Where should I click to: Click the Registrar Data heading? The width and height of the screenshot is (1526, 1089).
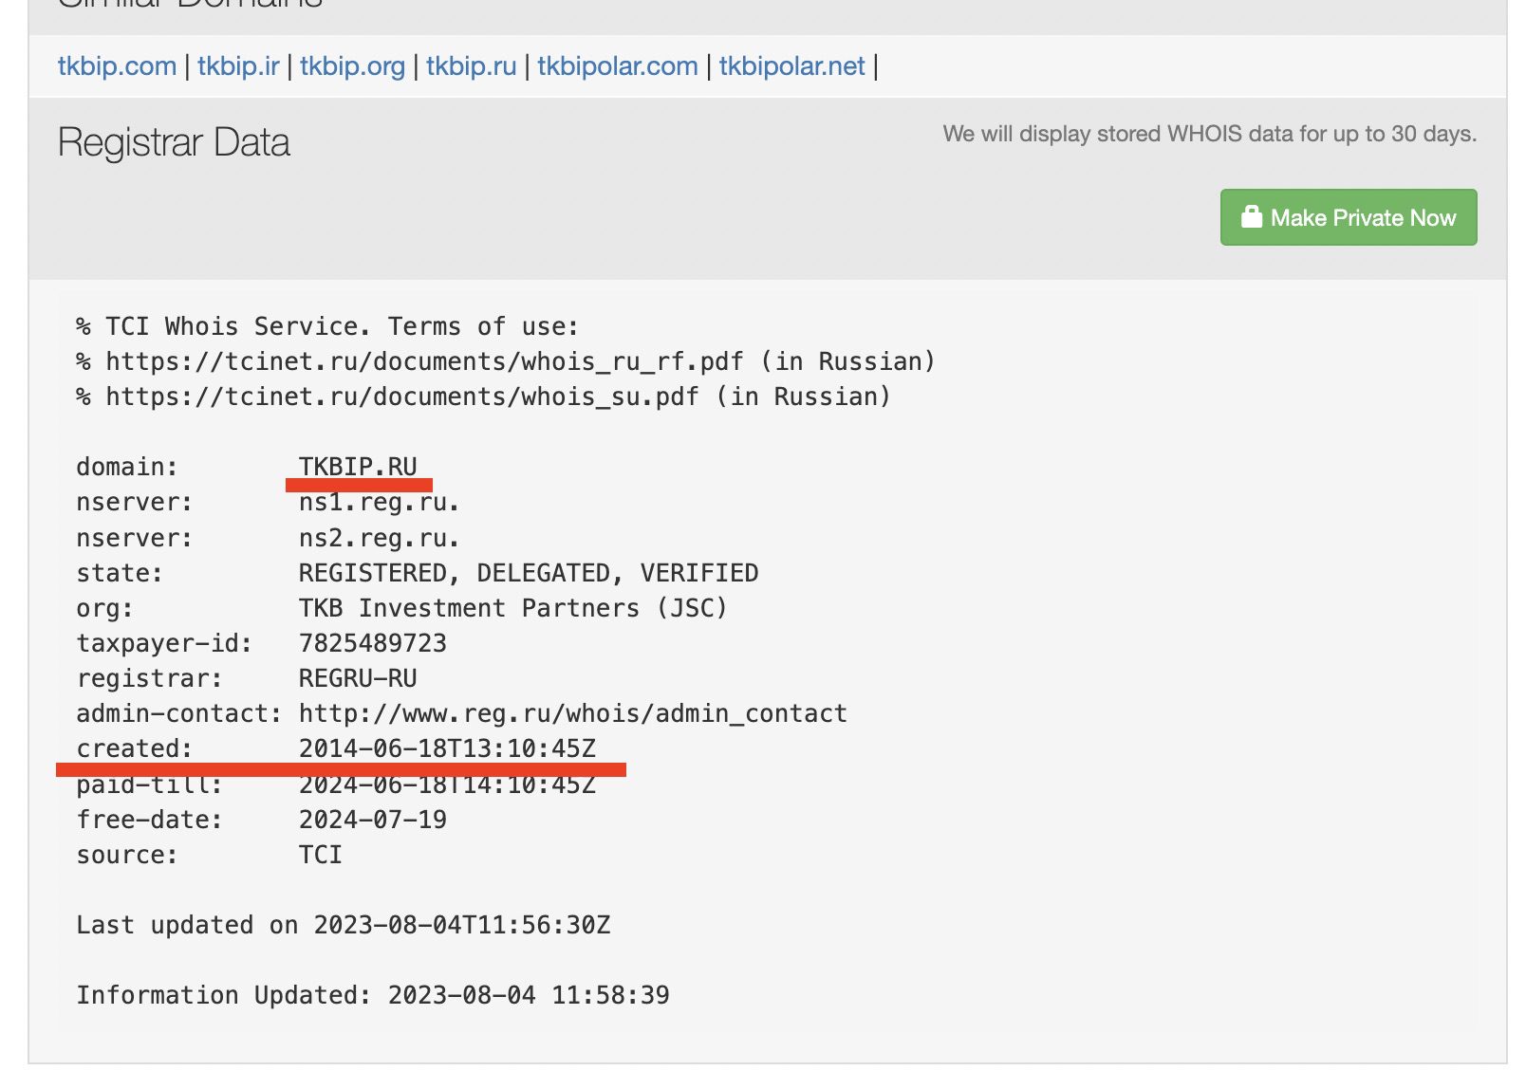[174, 142]
